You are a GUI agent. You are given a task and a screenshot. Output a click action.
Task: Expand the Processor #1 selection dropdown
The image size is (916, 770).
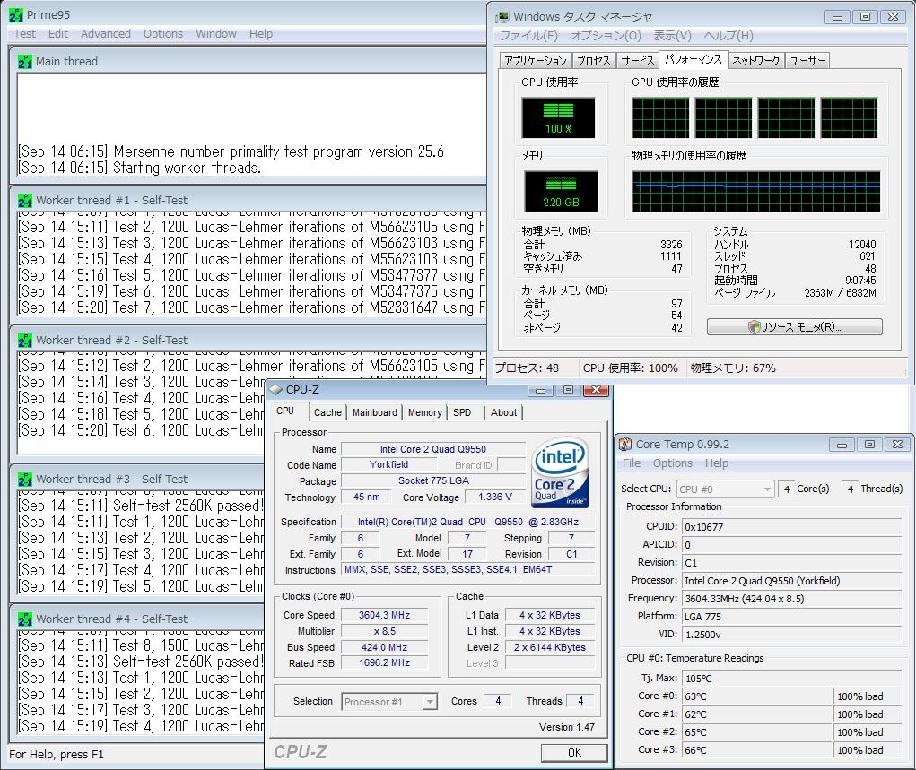[389, 702]
